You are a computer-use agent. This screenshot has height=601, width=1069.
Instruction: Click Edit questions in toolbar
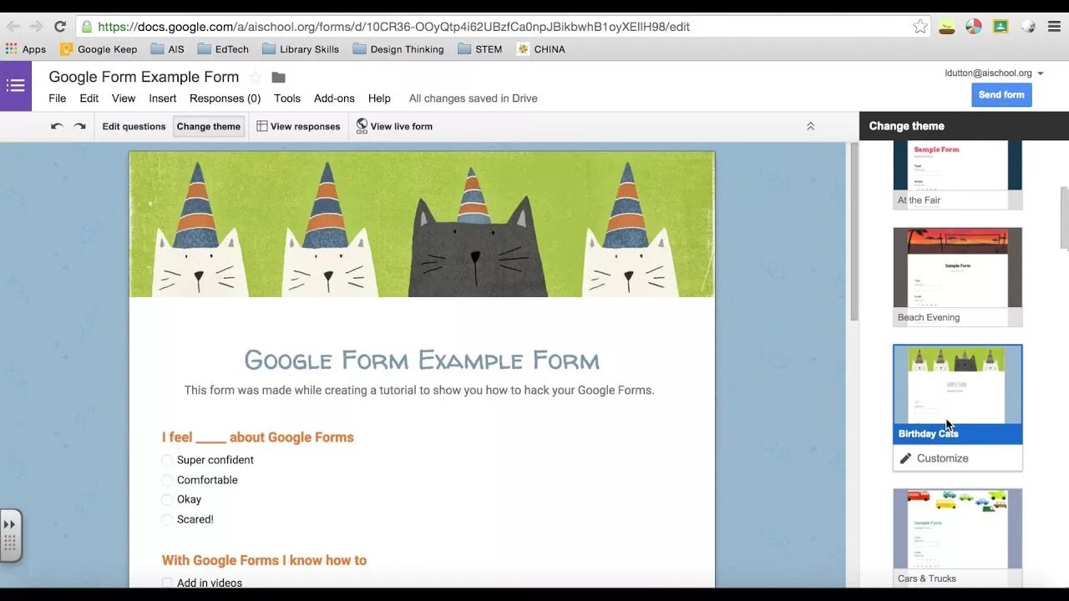pyautogui.click(x=134, y=127)
